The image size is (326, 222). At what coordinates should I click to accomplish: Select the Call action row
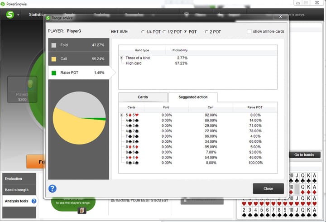coord(79,59)
